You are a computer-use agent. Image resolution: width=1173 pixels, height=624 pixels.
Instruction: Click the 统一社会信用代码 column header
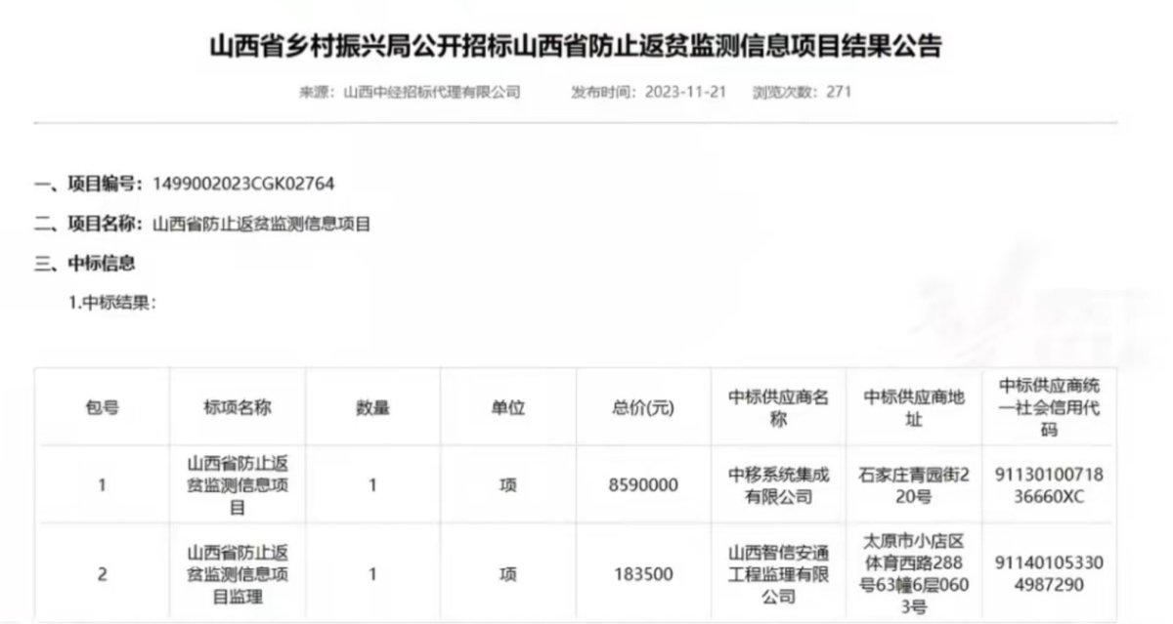(x=1050, y=407)
